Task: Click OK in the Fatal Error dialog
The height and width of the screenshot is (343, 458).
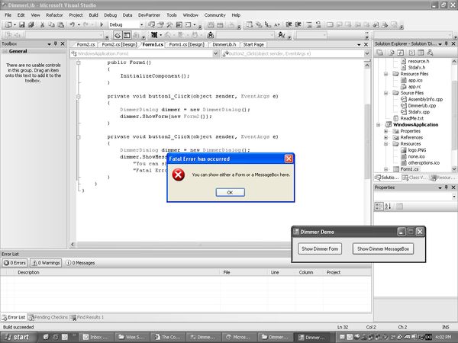Action: coord(231,193)
